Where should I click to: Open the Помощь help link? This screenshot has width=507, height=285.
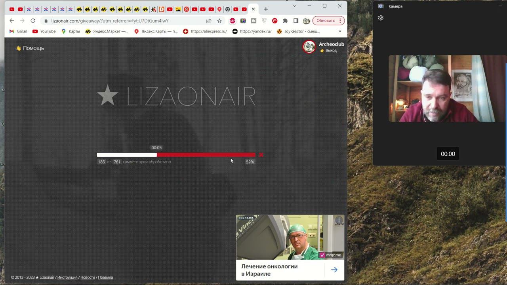coord(30,48)
